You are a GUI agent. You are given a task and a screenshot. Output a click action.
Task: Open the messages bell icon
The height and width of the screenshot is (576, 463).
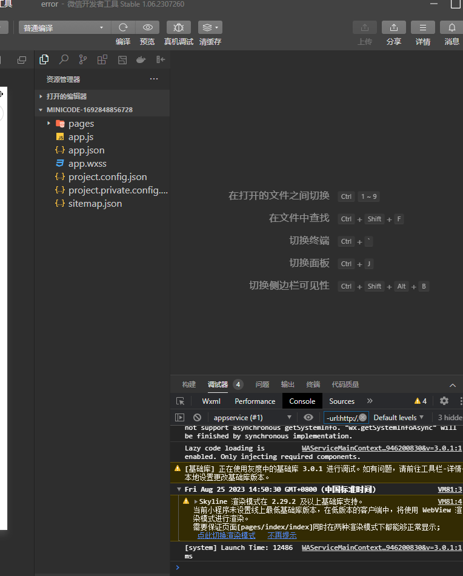pos(451,27)
